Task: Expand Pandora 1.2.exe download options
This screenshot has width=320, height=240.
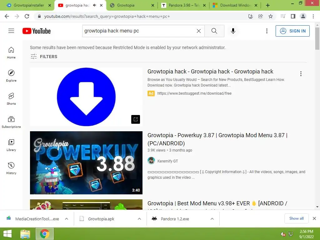Action: point(212,219)
